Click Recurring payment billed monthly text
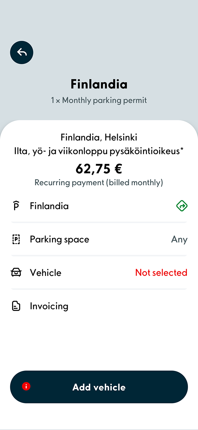This screenshot has width=198, height=430. [99, 183]
